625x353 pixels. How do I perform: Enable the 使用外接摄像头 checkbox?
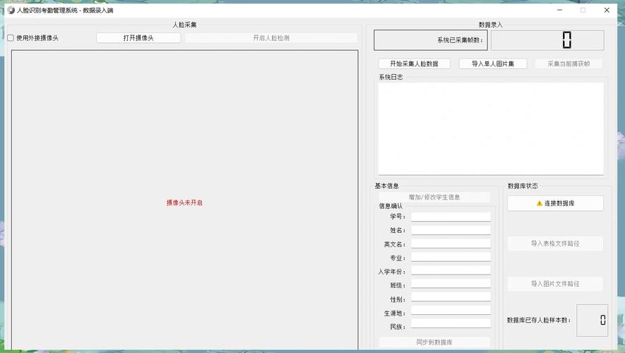pos(11,38)
